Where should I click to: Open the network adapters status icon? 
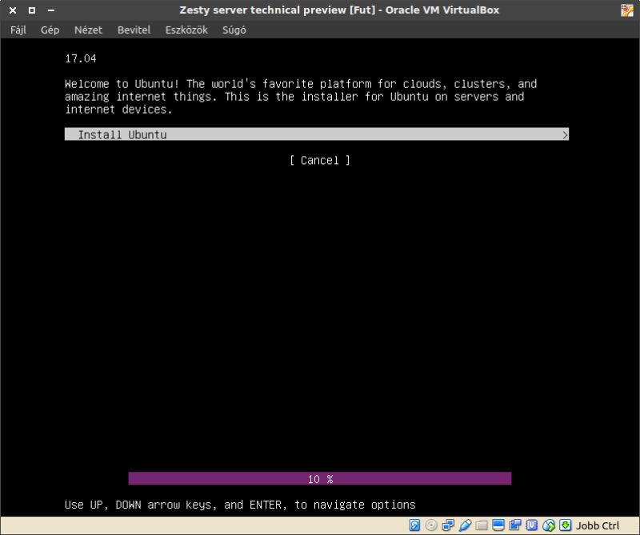[448, 525]
